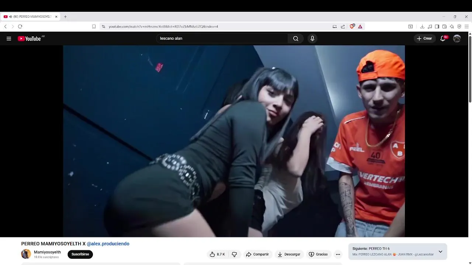Viewport: 472px width, 265px height.
Task: Click the address bar URL
Action: [163, 26]
